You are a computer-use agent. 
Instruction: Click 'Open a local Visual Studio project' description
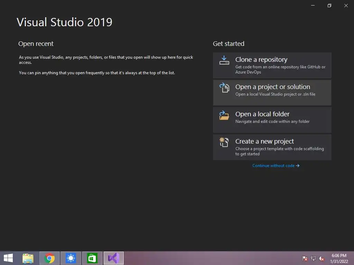[275, 94]
